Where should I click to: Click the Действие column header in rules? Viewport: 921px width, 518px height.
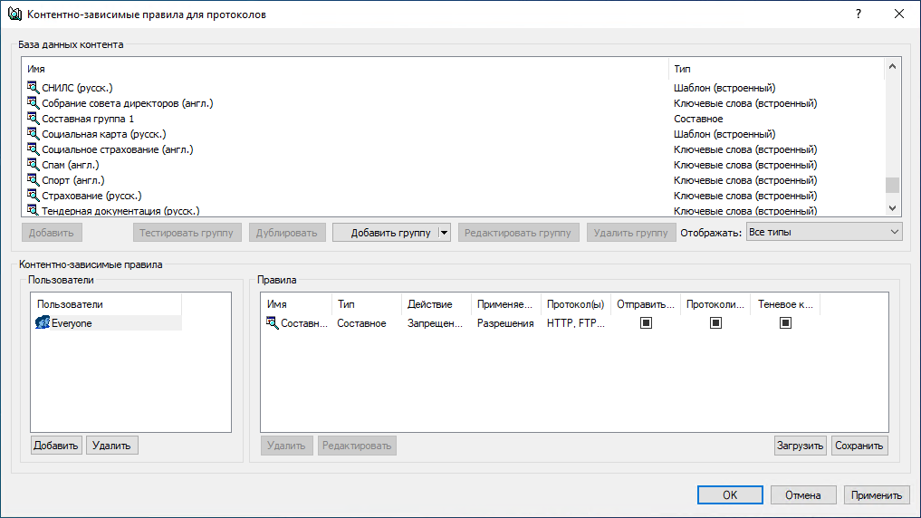pyautogui.click(x=437, y=304)
